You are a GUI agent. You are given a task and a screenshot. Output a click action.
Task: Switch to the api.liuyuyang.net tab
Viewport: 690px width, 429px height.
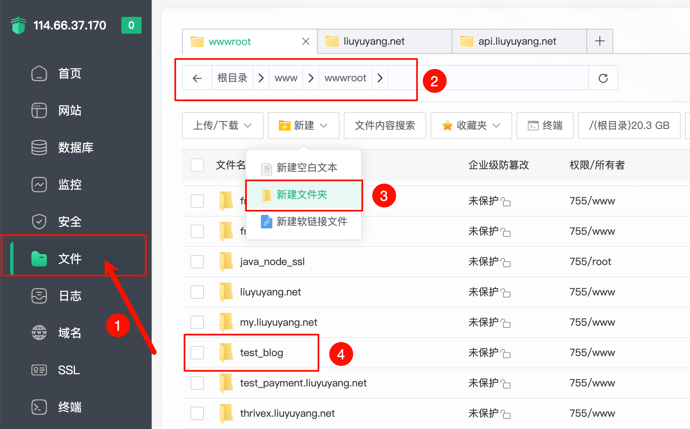point(517,41)
